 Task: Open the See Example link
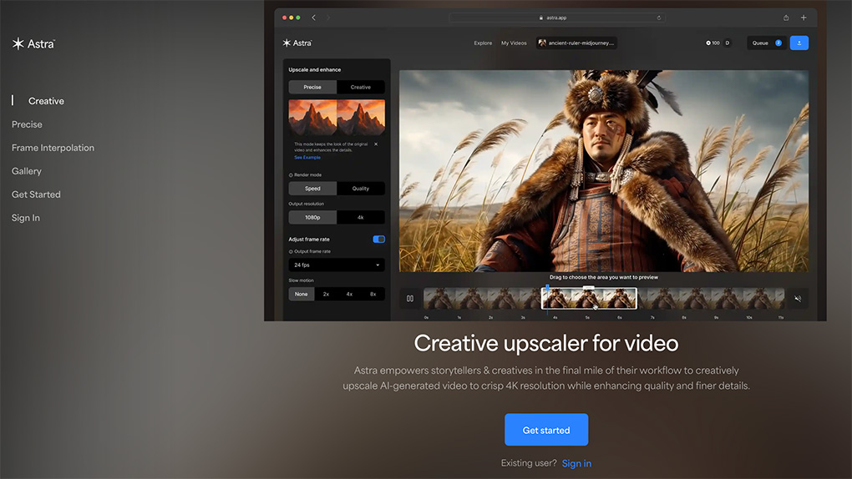tap(307, 158)
